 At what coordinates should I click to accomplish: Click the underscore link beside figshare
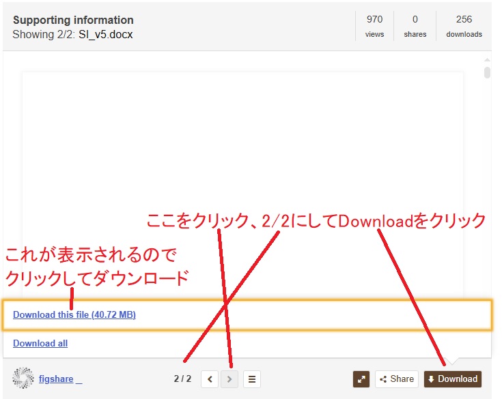pos(79,379)
